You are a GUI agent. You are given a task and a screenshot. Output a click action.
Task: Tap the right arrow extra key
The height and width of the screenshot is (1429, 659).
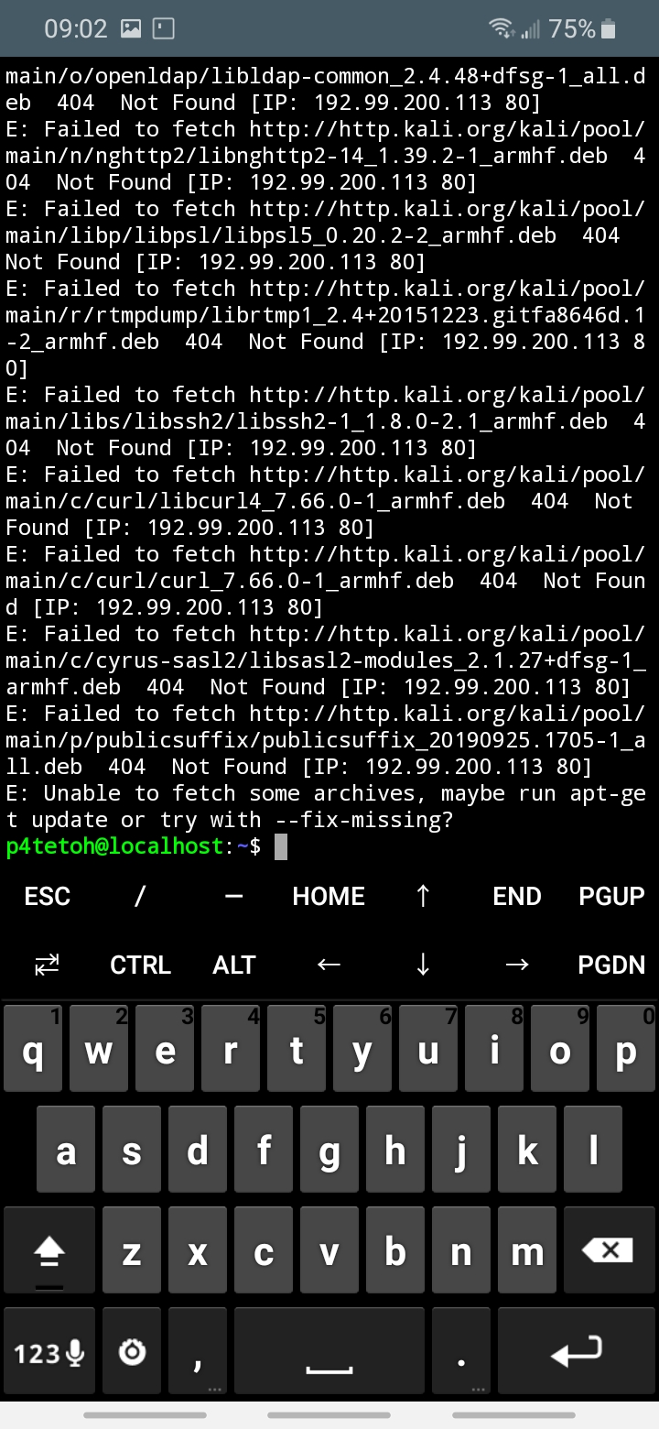pyautogui.click(x=517, y=965)
